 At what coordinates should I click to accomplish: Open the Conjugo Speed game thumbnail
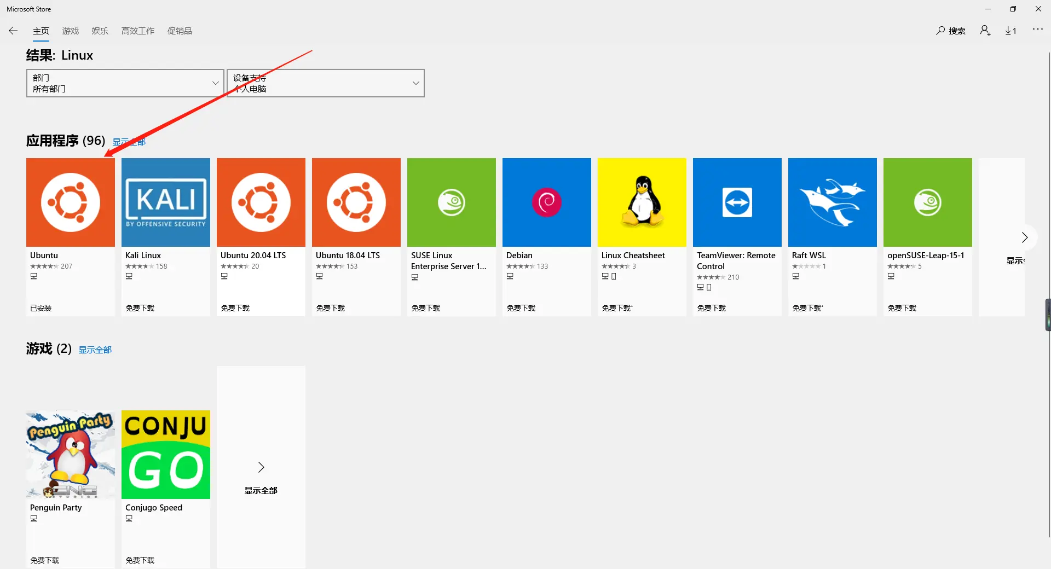(x=166, y=455)
